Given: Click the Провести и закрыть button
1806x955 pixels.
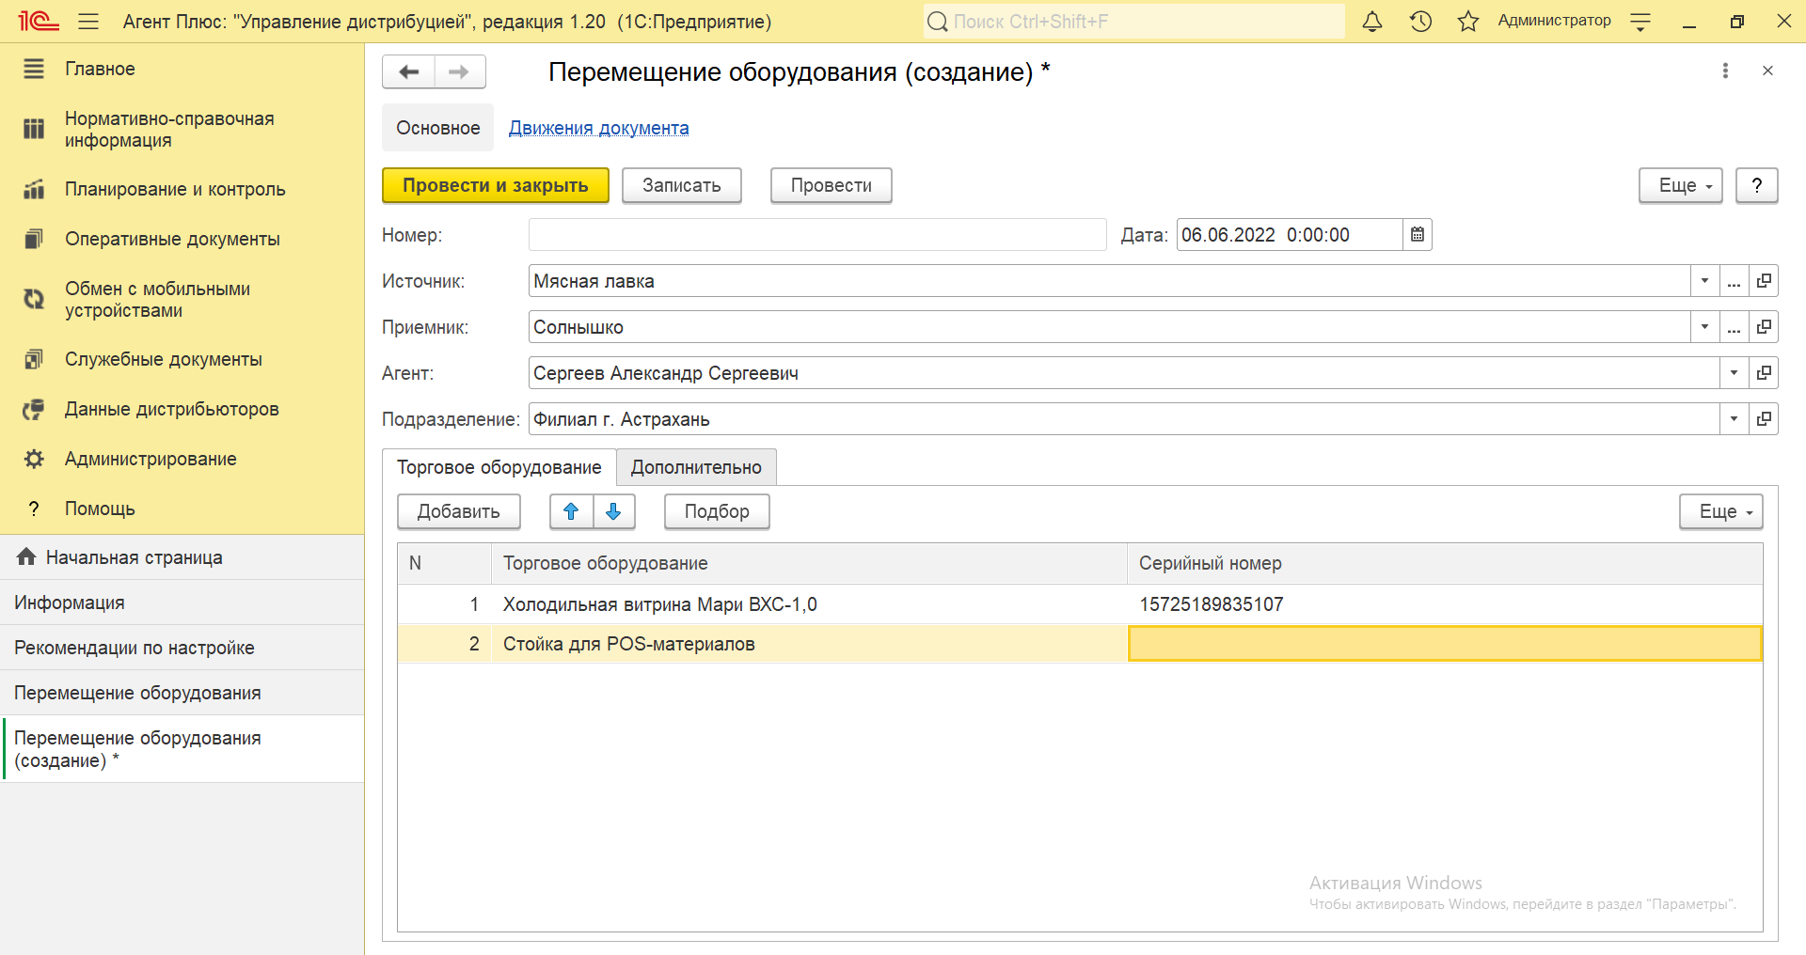Looking at the screenshot, I should coord(495,185).
